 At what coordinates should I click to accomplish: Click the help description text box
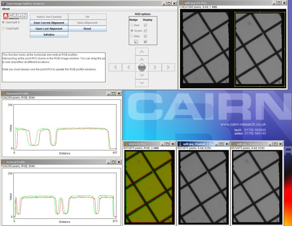coord(54,67)
